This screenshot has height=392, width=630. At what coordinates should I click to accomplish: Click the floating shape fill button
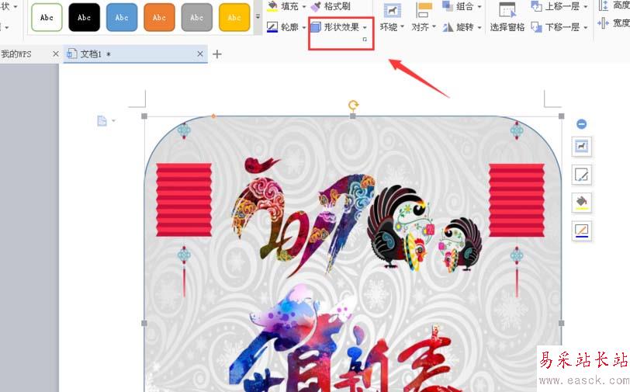[581, 203]
